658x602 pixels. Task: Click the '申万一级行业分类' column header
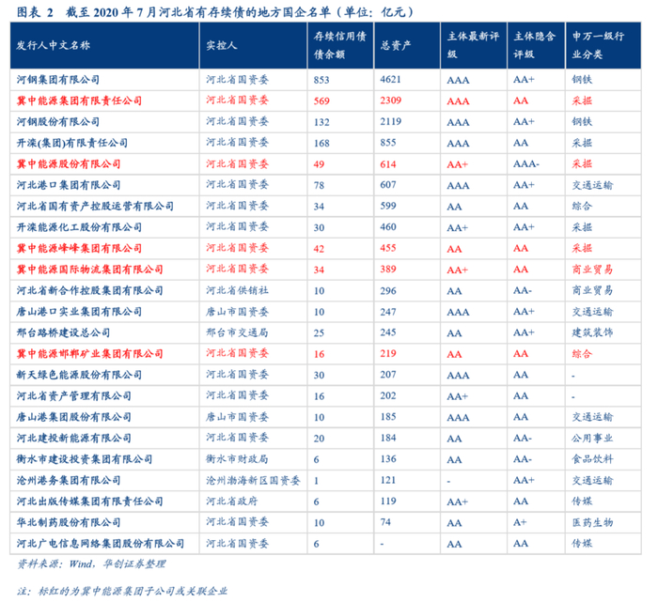point(599,45)
